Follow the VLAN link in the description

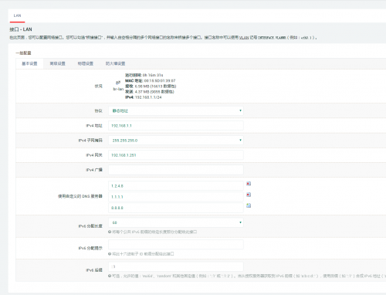point(244,38)
